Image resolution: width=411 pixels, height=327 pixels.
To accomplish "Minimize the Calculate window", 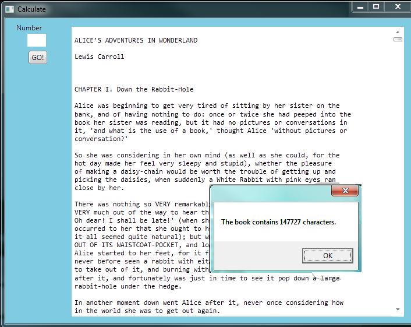I will (x=360, y=7).
